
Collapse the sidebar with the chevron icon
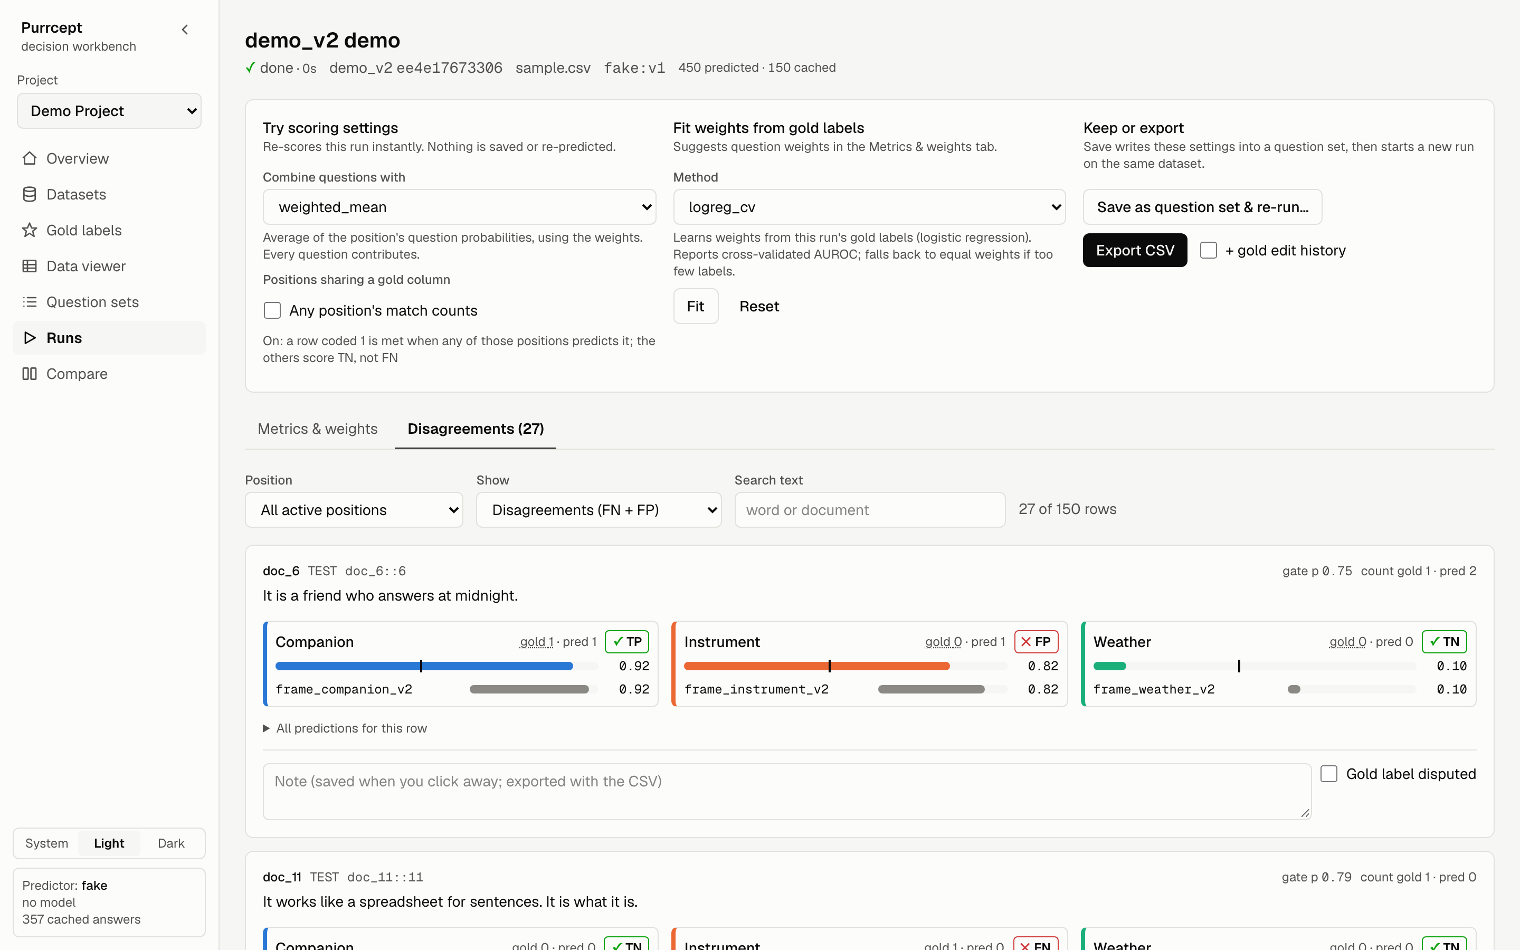185,30
